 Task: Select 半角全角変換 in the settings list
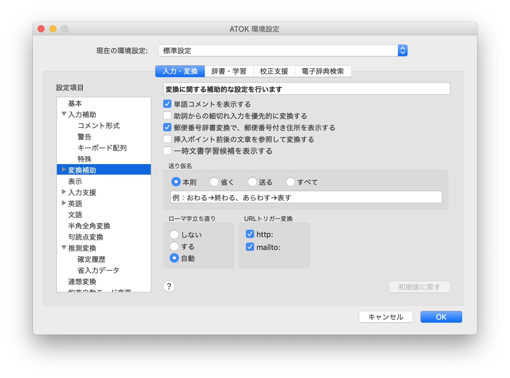pyautogui.click(x=104, y=226)
